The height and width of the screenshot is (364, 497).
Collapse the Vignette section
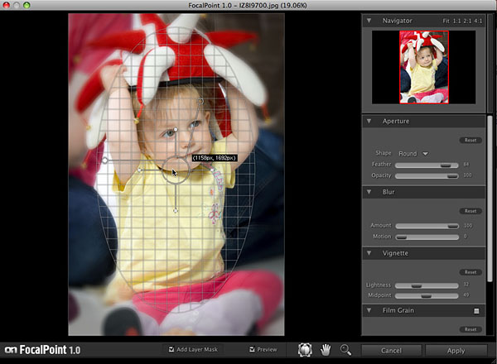[369, 253]
